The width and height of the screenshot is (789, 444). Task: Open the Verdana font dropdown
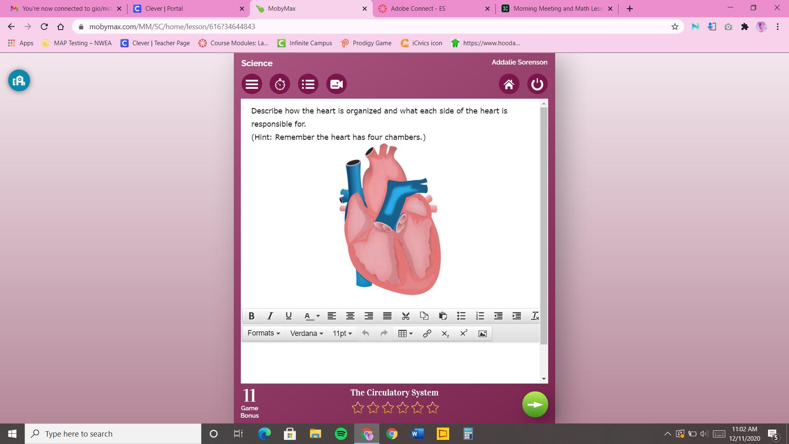(x=307, y=333)
